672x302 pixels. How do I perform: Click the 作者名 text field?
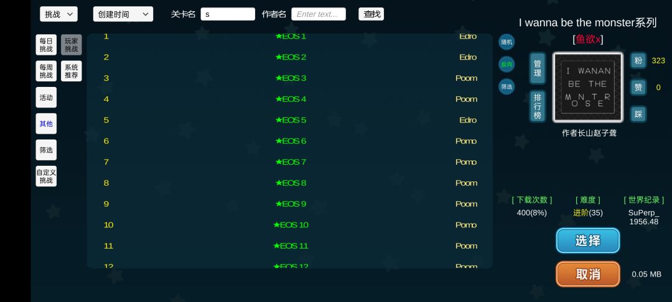pyautogui.click(x=319, y=14)
